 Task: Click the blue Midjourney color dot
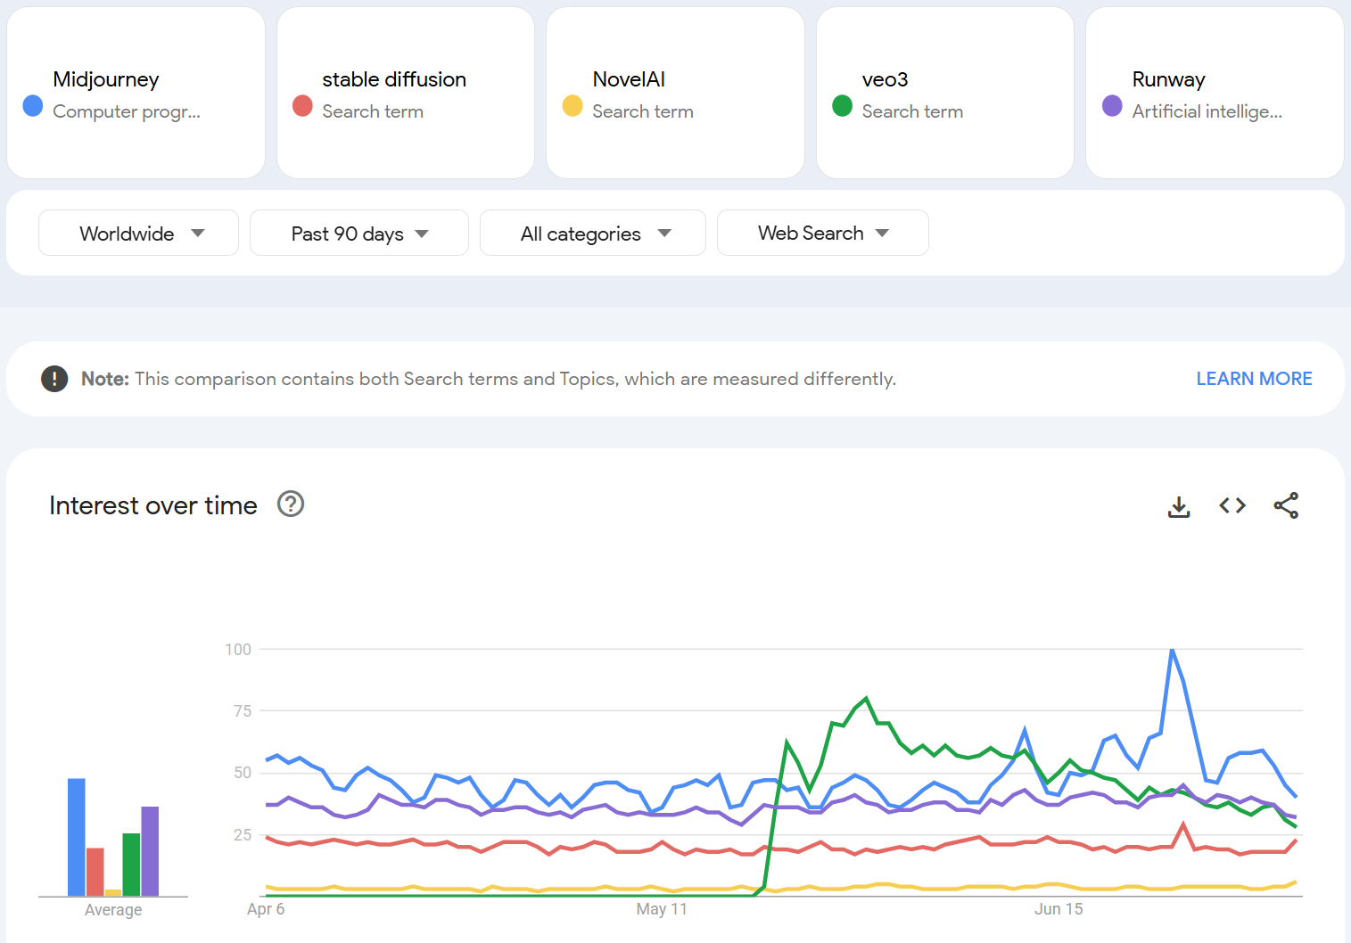point(33,106)
